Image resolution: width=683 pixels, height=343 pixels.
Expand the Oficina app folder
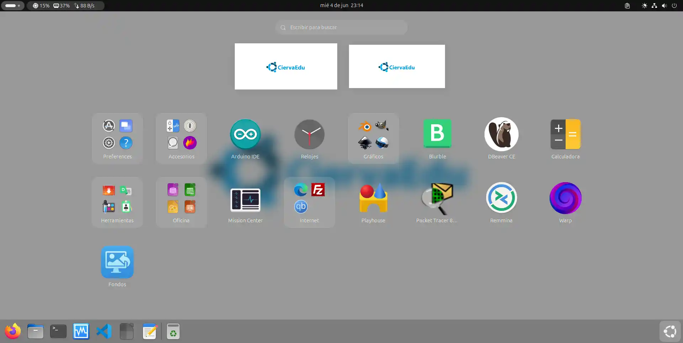(181, 202)
